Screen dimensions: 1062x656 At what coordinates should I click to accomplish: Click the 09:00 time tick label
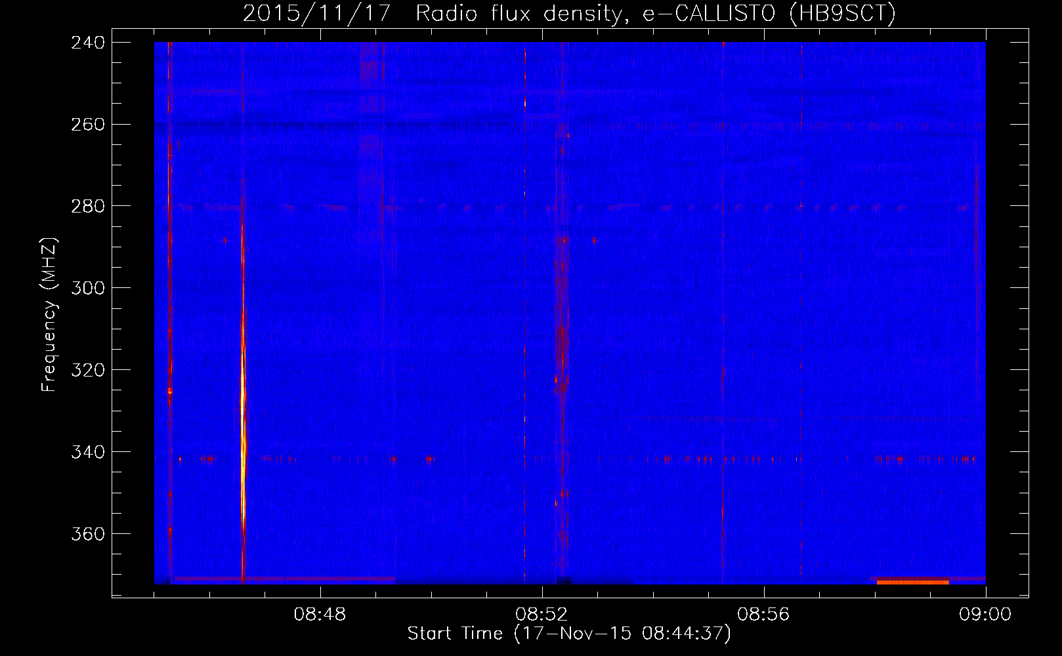coord(985,615)
